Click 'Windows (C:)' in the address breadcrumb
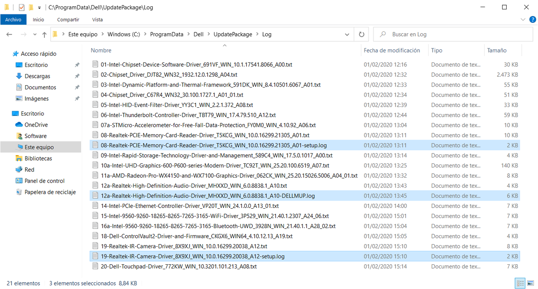The height and width of the screenshot is (289, 538). (124, 34)
